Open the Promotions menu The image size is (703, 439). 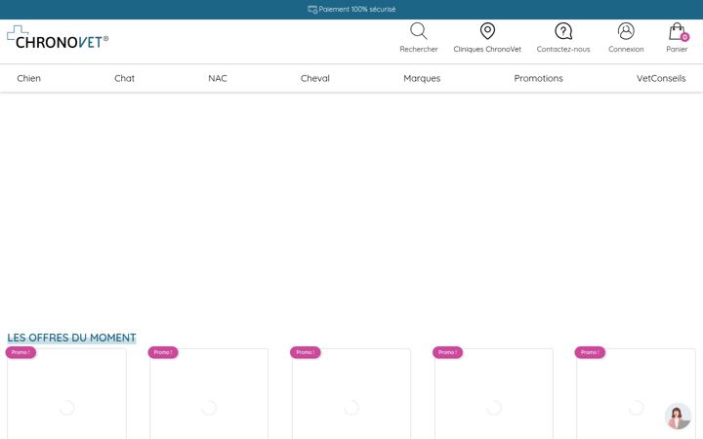[x=538, y=78]
